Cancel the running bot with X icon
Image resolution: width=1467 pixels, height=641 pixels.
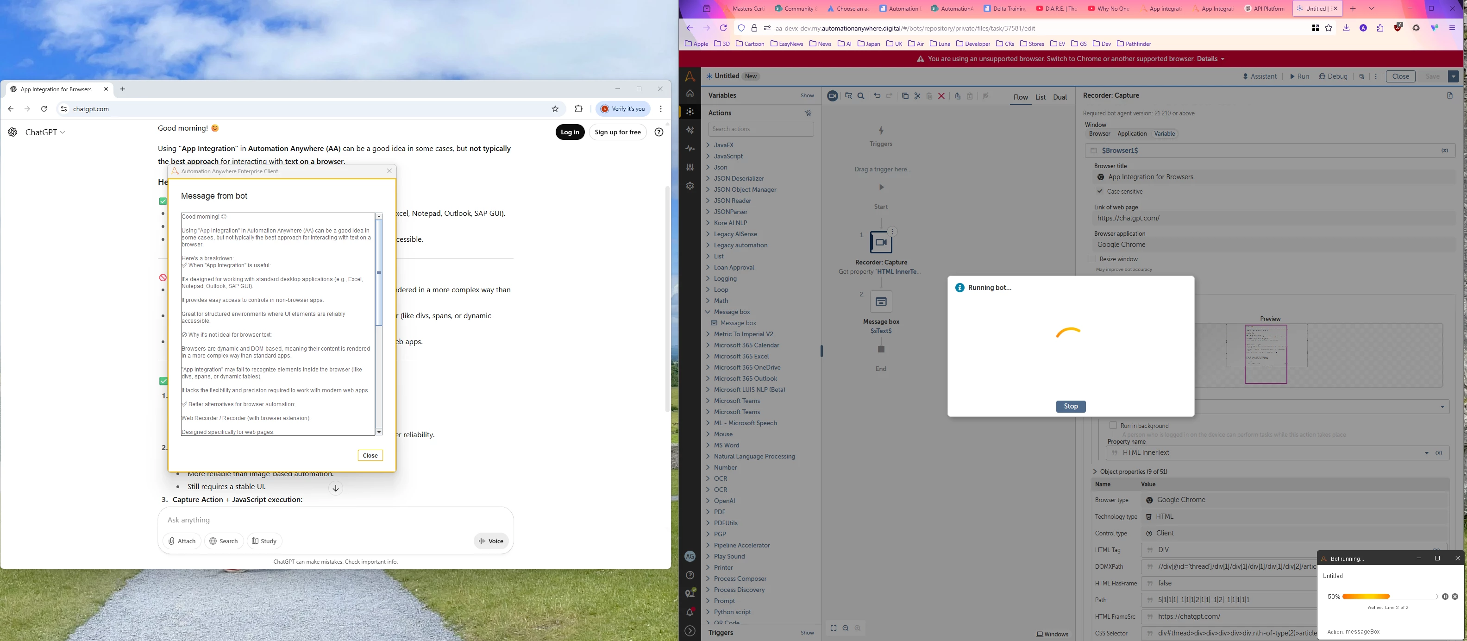(1454, 597)
